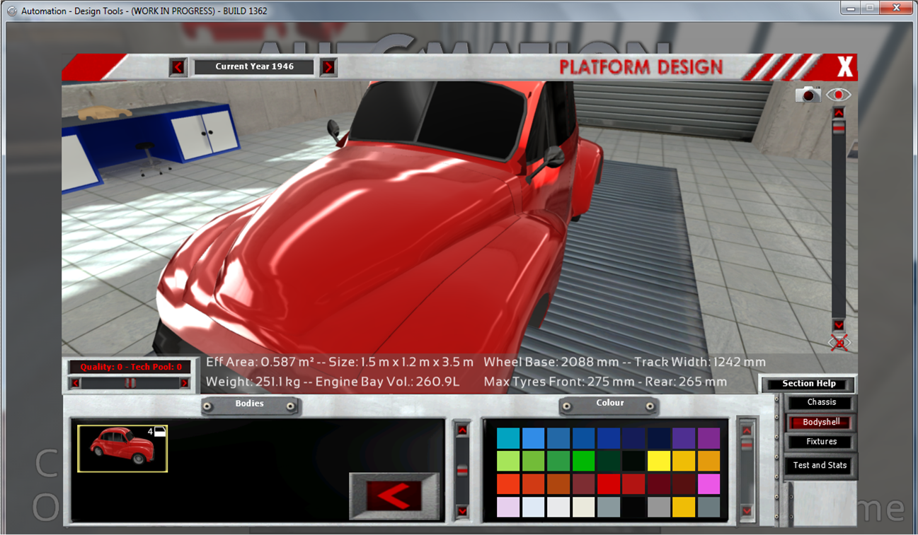
Task: Open the Test and Stats tab
Action: tap(820, 466)
